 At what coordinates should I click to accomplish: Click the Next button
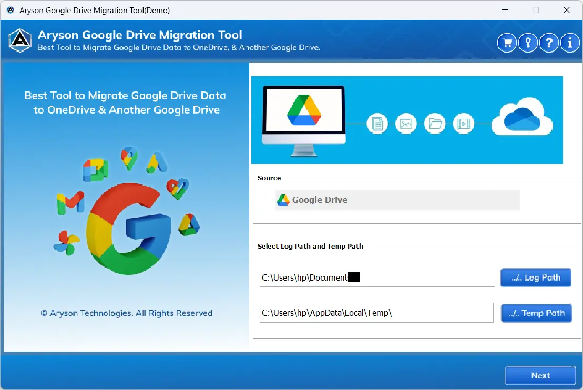coord(540,375)
